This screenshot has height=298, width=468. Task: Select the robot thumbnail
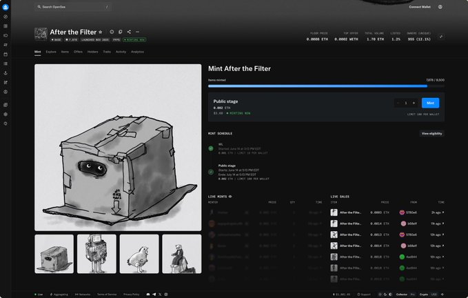pyautogui.click(x=96, y=254)
